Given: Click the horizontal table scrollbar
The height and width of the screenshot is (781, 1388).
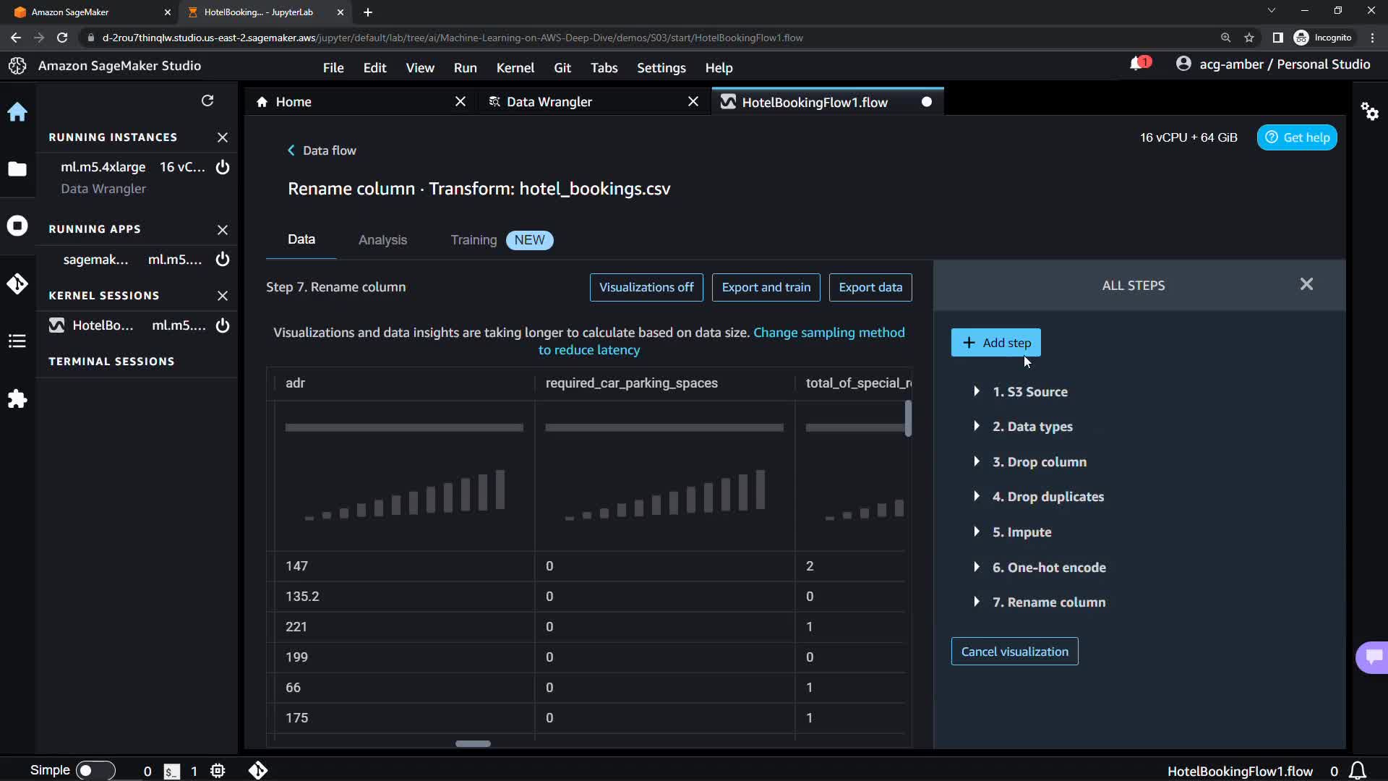Looking at the screenshot, I should pyautogui.click(x=473, y=743).
